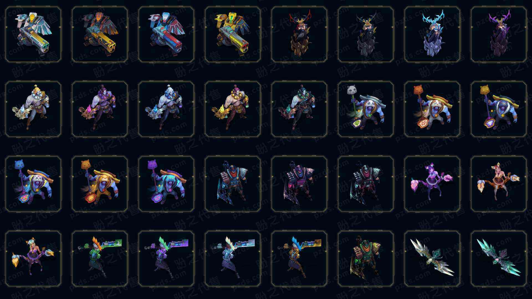532x299 pixels.
Task: Choose the giant with purple cat staff
Action: 166,184
